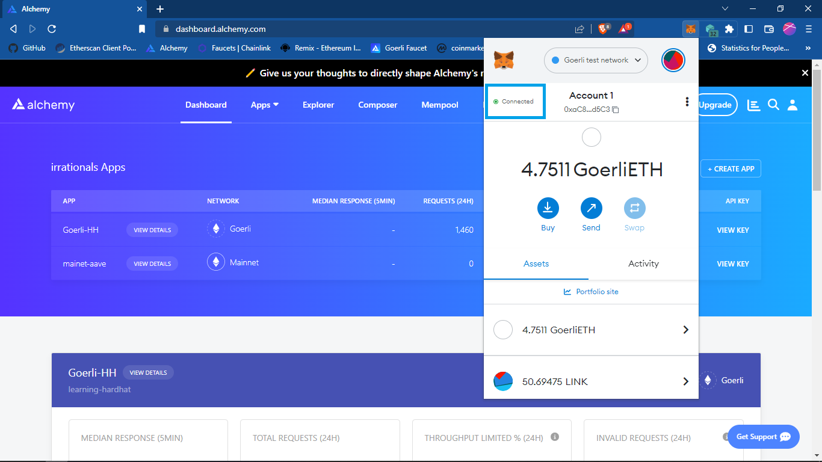Screen dimensions: 822x462
Task: Click VIEW KEY for Goerli-HH app
Action: point(733,230)
